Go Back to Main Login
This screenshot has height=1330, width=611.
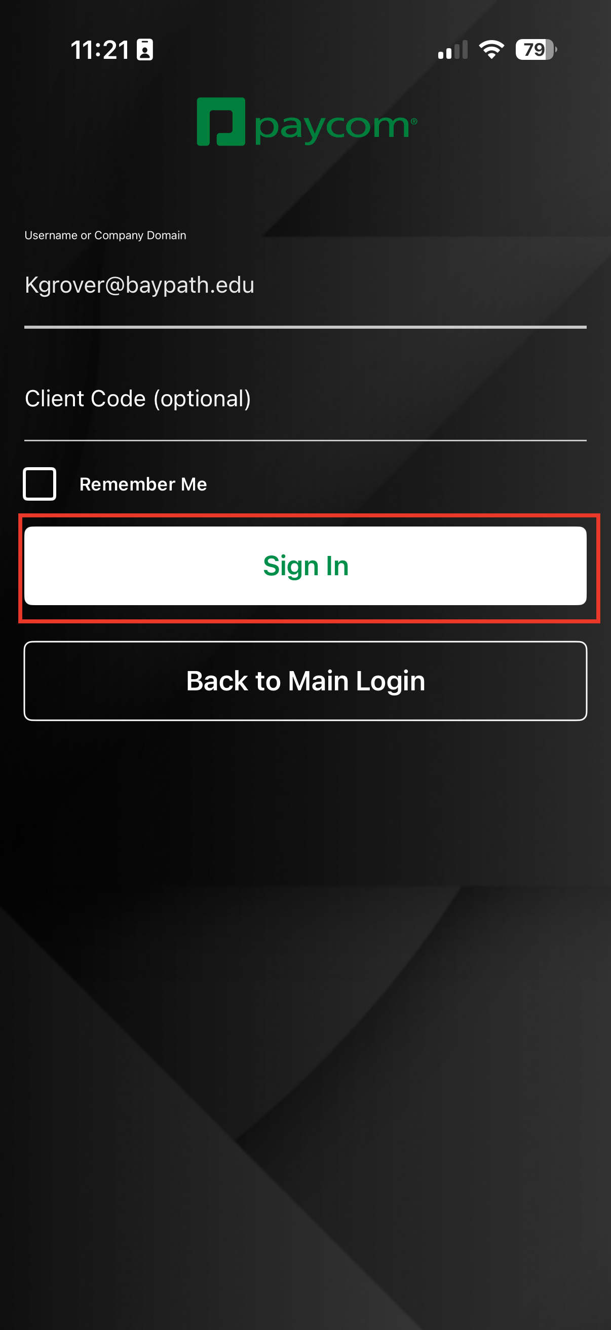pyautogui.click(x=305, y=681)
